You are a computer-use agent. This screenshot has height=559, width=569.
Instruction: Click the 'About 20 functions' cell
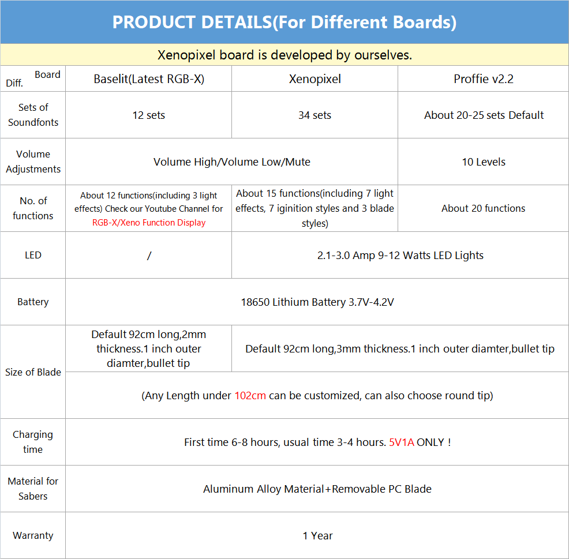point(483,208)
